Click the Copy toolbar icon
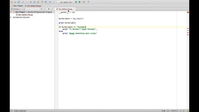The image size is (199, 112). pyautogui.click(x=35, y=2)
